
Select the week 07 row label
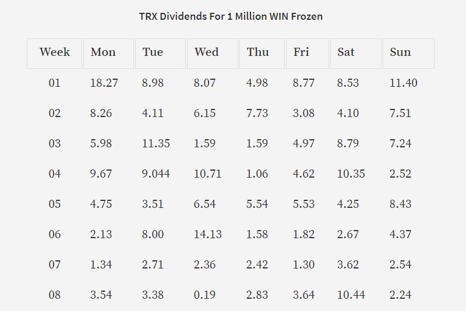tap(55, 264)
